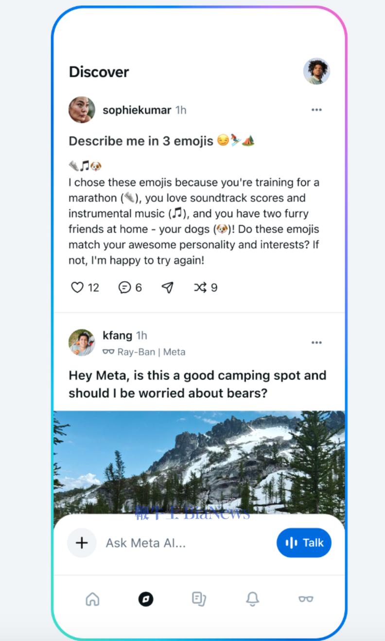Tap kfang's profile avatar
The height and width of the screenshot is (641, 385).
tap(82, 342)
